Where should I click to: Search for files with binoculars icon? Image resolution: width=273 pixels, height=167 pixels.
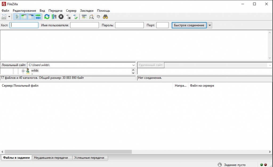[x=105, y=17]
